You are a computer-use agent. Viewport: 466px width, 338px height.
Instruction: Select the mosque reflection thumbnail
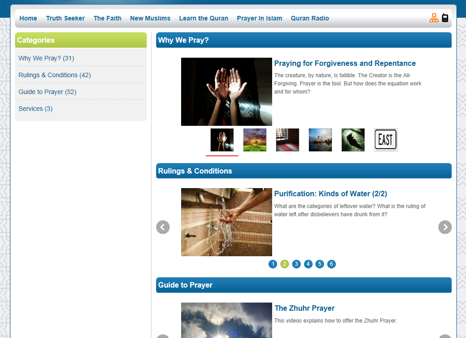(x=320, y=140)
